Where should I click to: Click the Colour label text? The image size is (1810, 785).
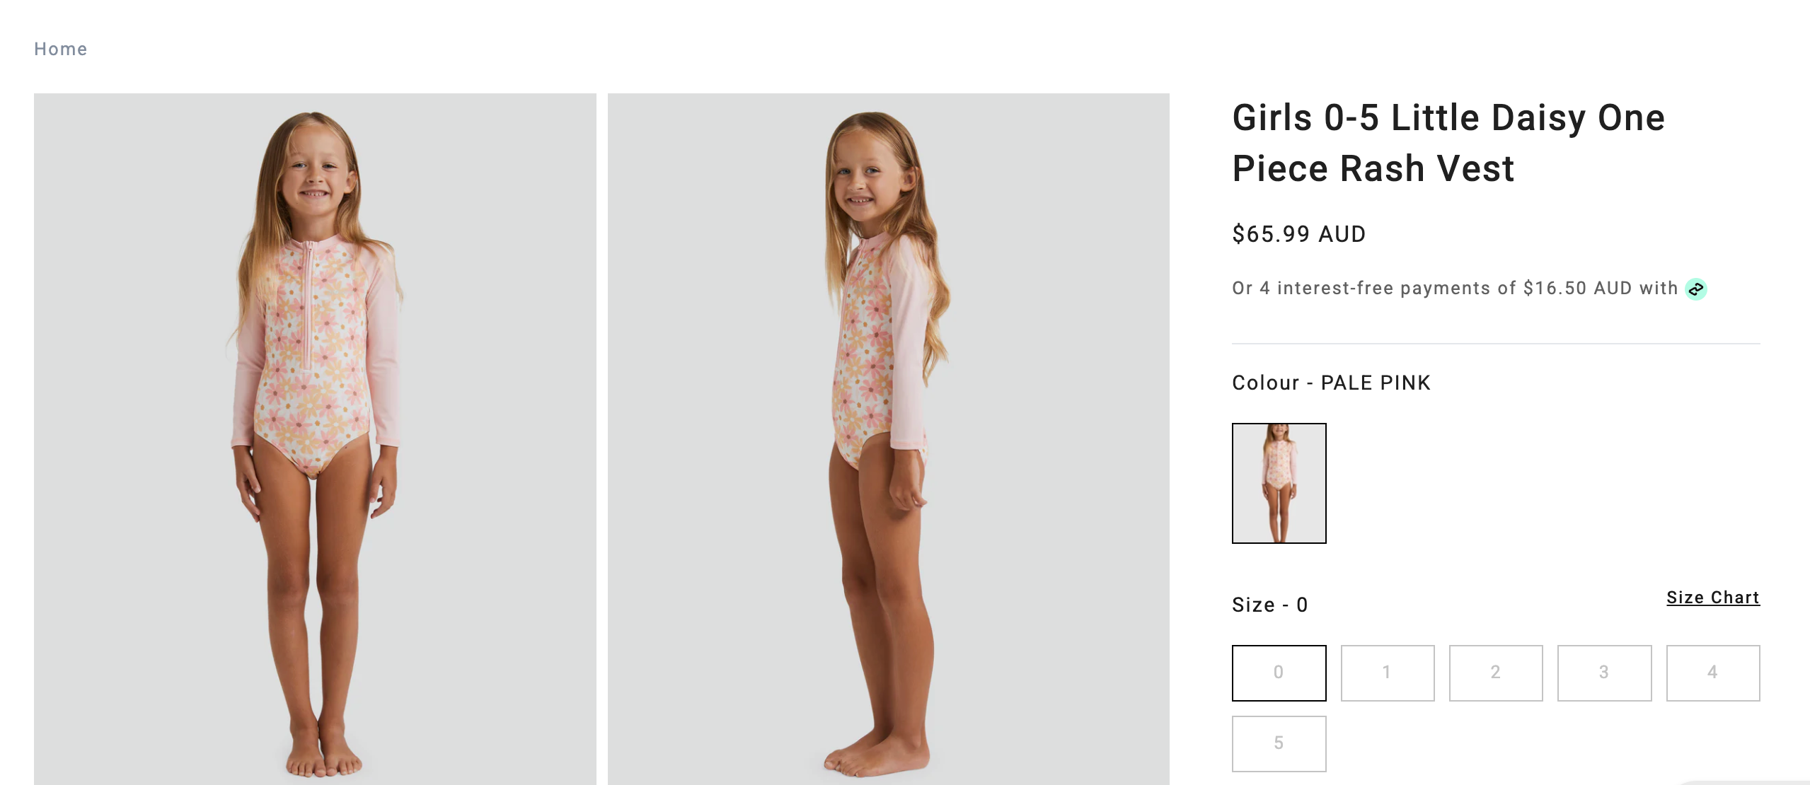[1265, 383]
